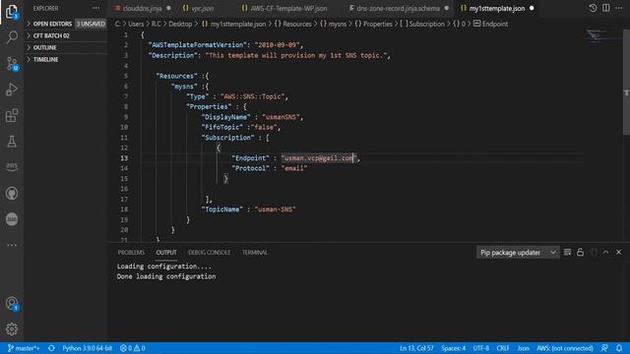Open Run and Debug view

pos(12,89)
